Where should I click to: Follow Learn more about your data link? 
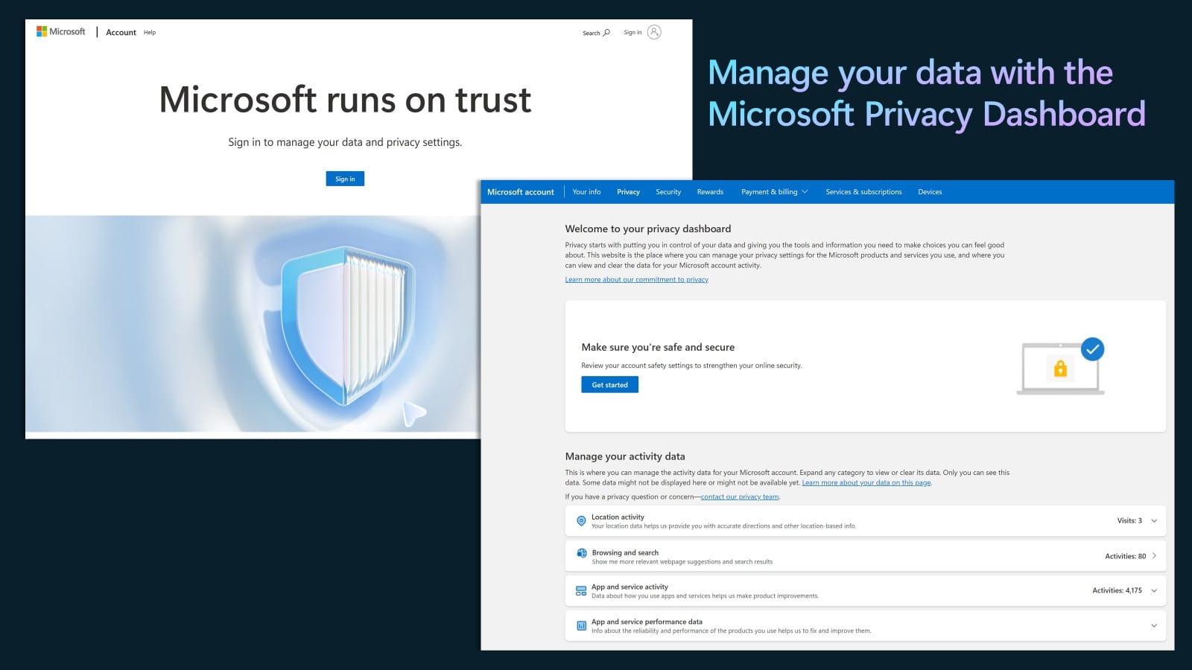866,482
